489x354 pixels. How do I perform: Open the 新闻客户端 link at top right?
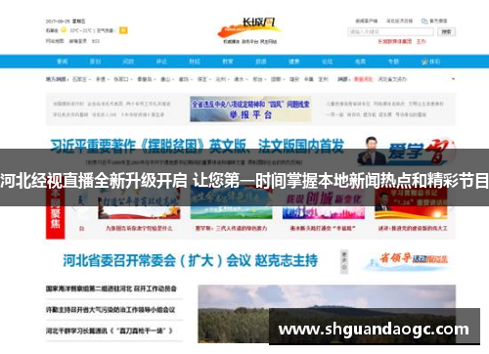point(367,21)
